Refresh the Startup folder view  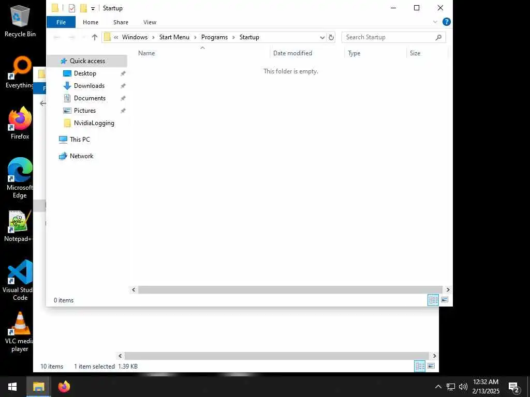pyautogui.click(x=331, y=37)
